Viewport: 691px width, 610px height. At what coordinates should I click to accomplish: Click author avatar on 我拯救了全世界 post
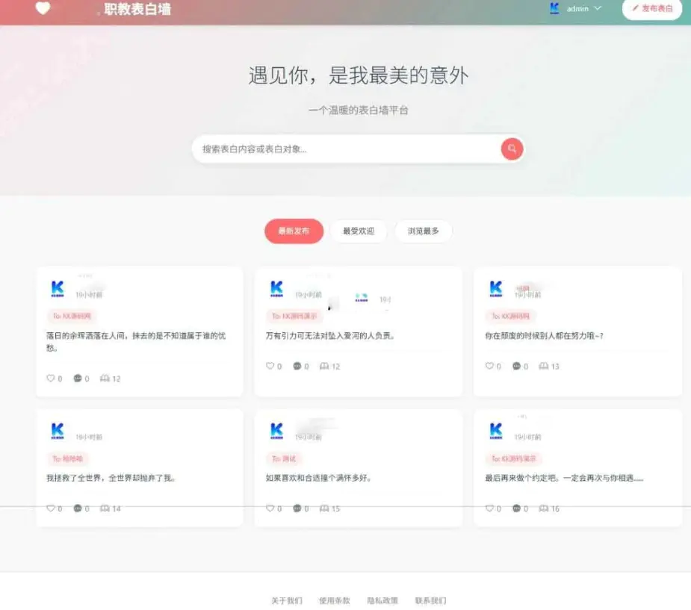(58, 432)
